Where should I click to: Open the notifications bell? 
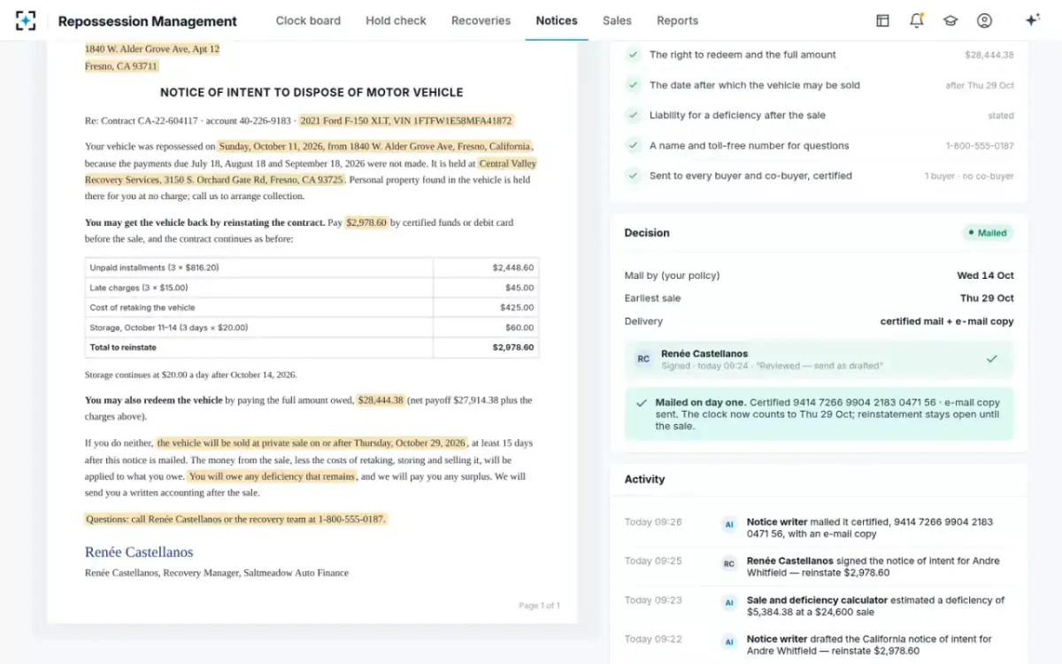tap(917, 20)
